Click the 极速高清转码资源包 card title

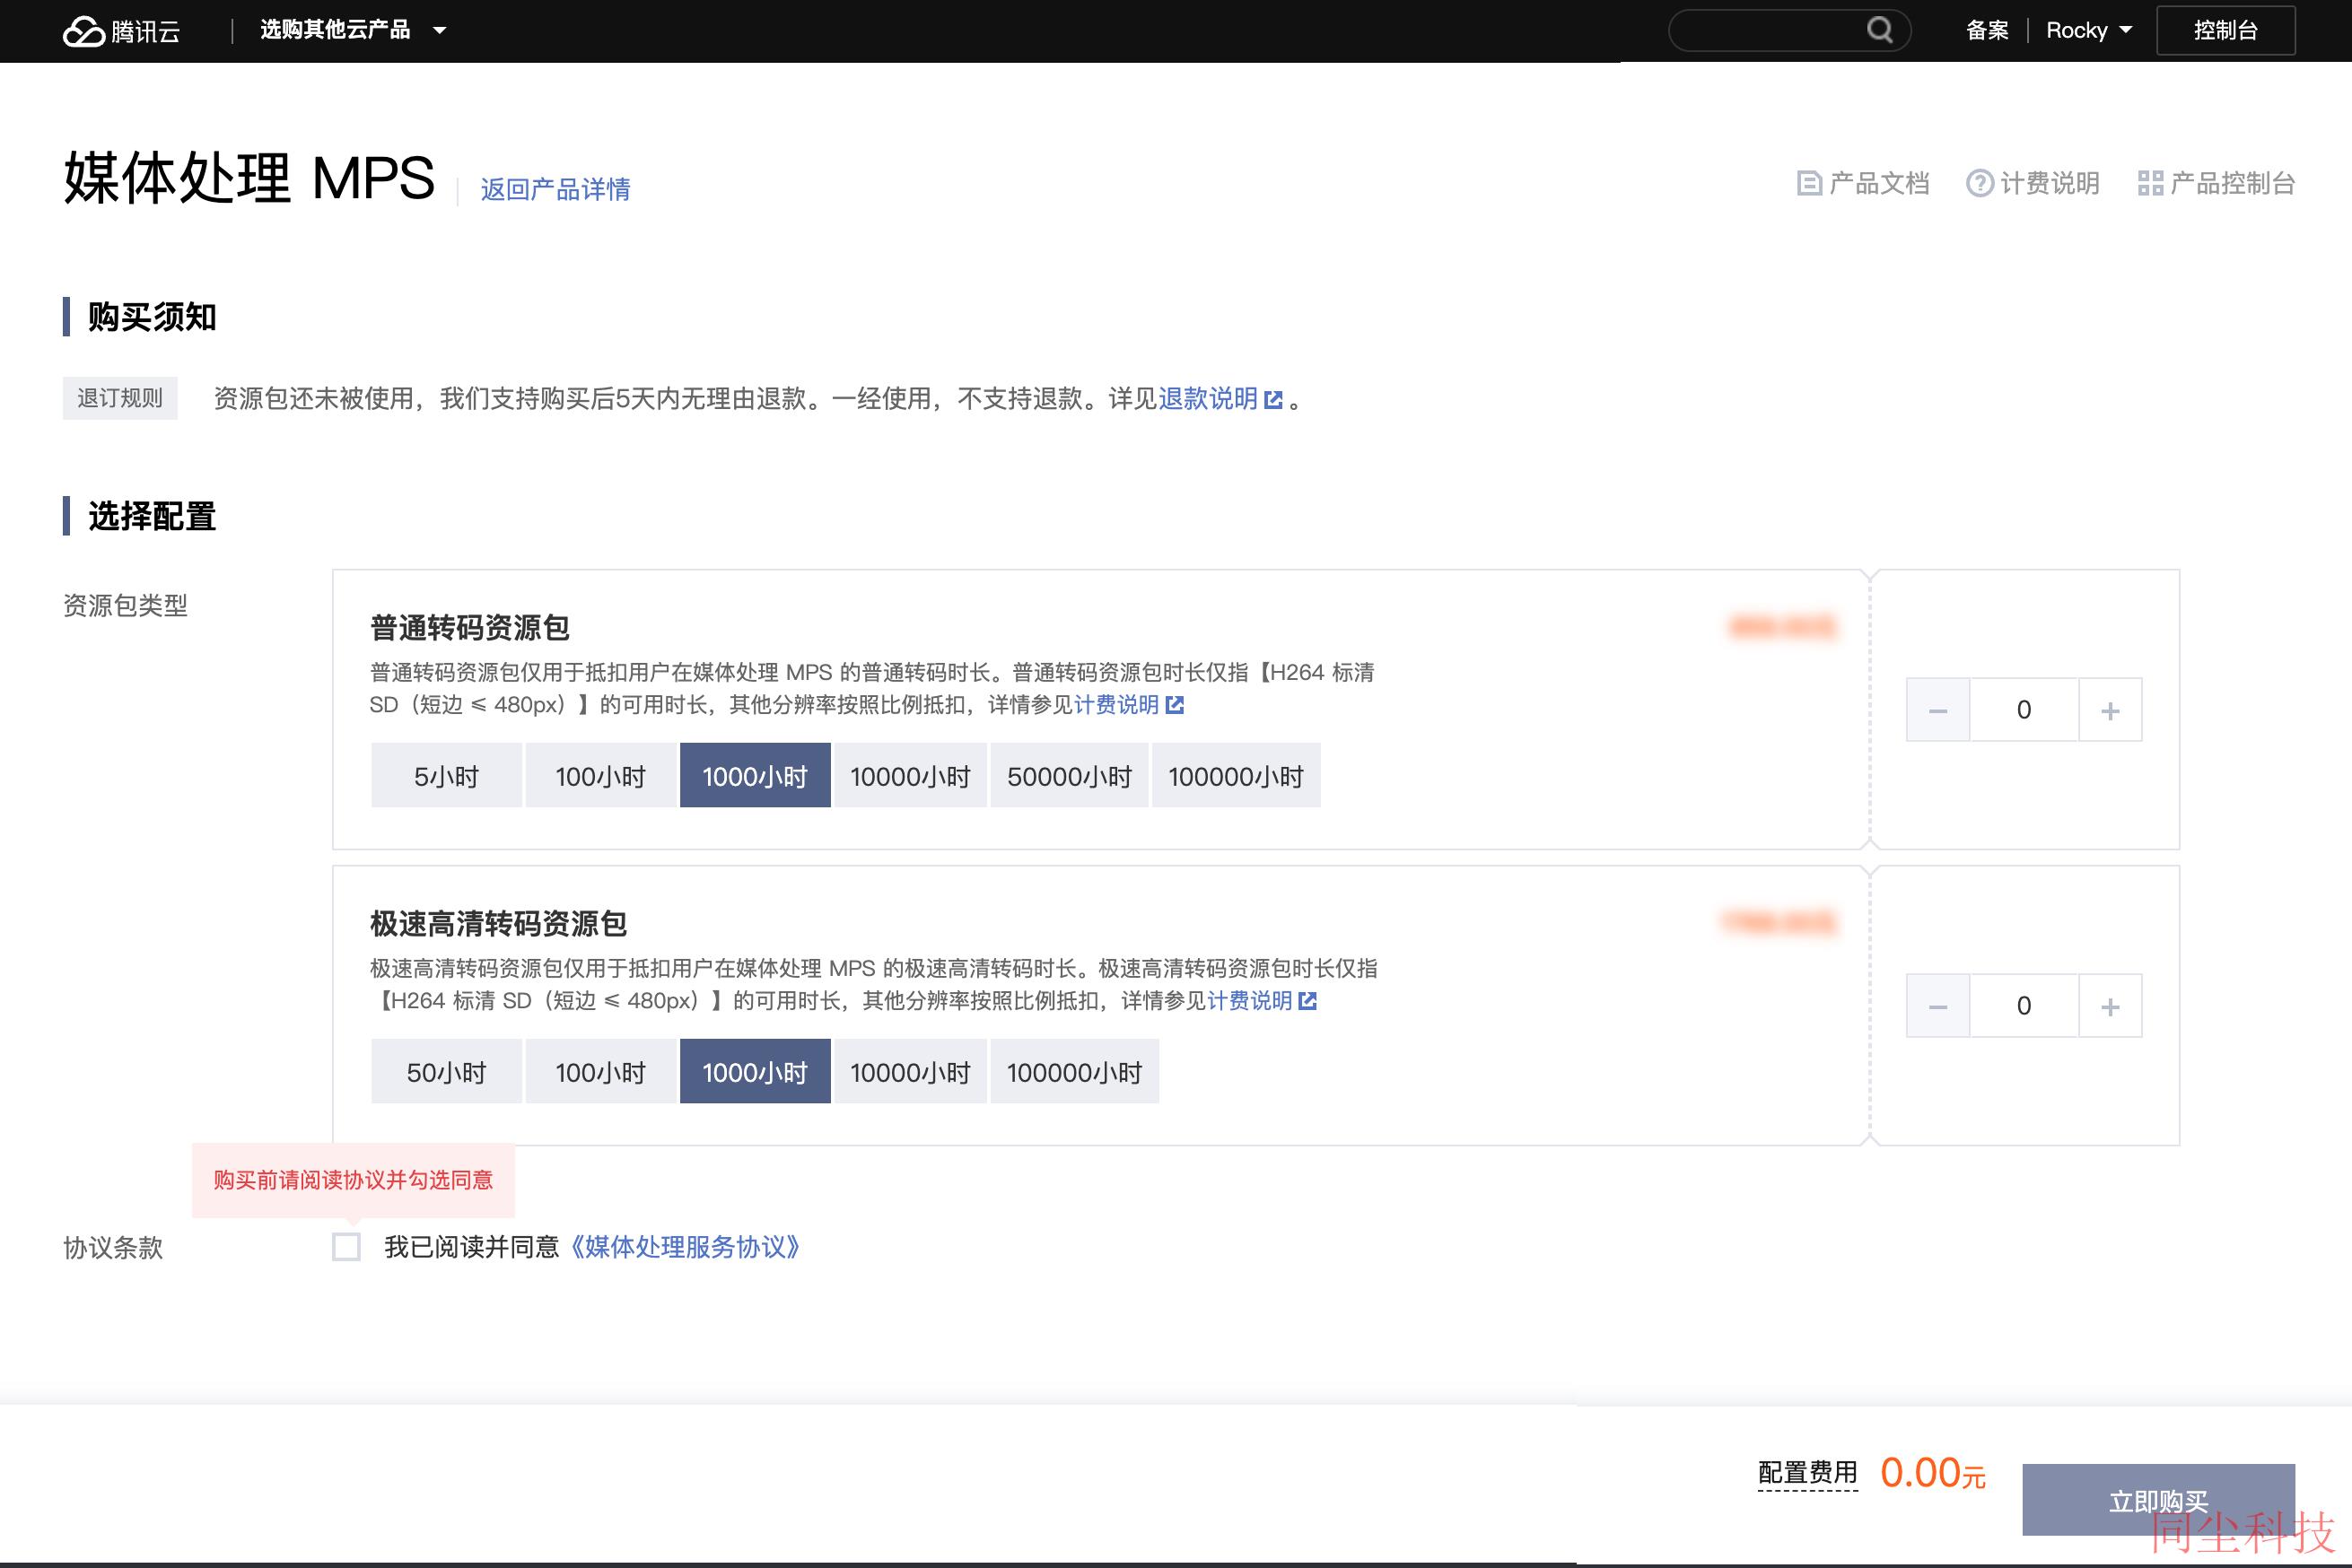(x=498, y=924)
